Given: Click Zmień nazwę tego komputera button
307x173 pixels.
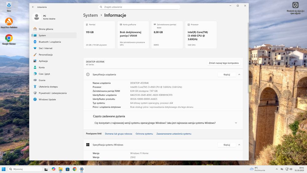Looking at the screenshot, I should pyautogui.click(x=223, y=63).
